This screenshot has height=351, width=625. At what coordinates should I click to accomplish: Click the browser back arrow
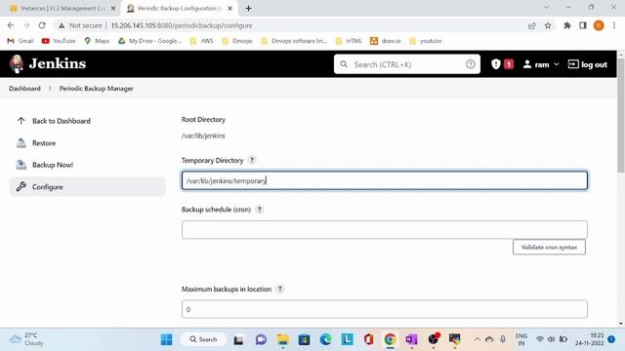(x=11, y=25)
